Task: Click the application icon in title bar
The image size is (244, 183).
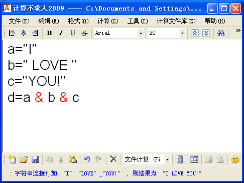Action: click(7, 8)
